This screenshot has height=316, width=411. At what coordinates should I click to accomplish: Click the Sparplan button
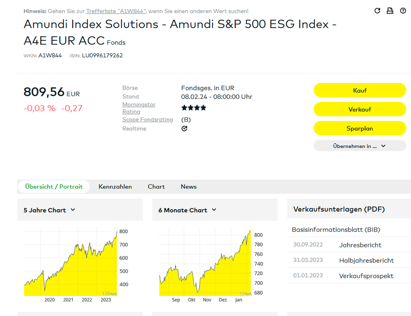point(360,128)
